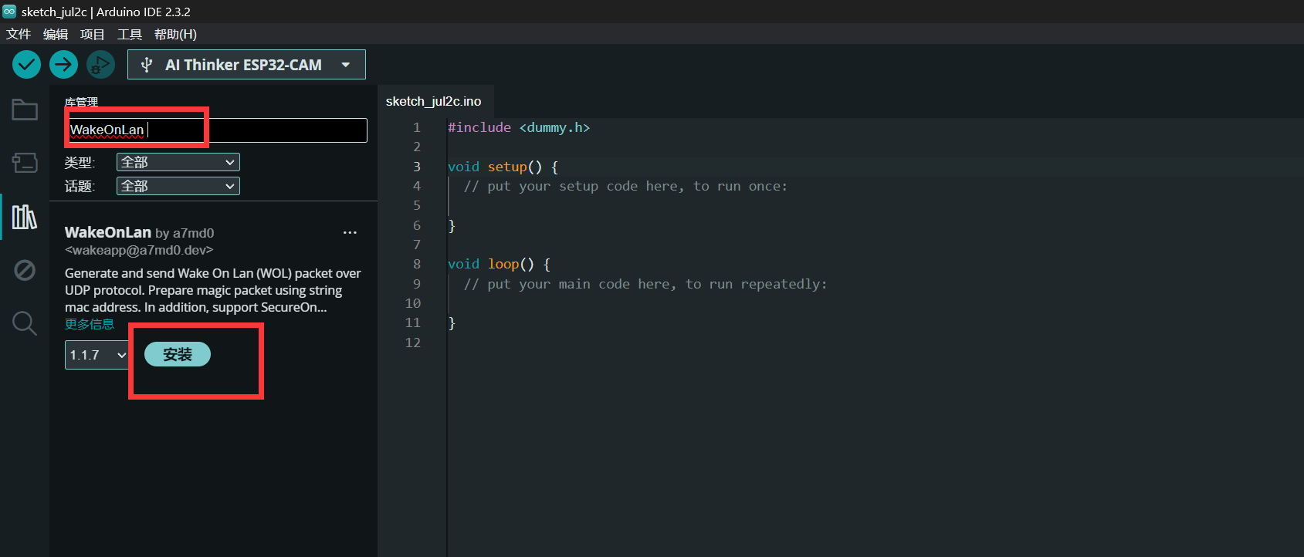Screen dimensions: 1304x557
Task: Open the 编辑 menu
Action: pyautogui.click(x=56, y=34)
